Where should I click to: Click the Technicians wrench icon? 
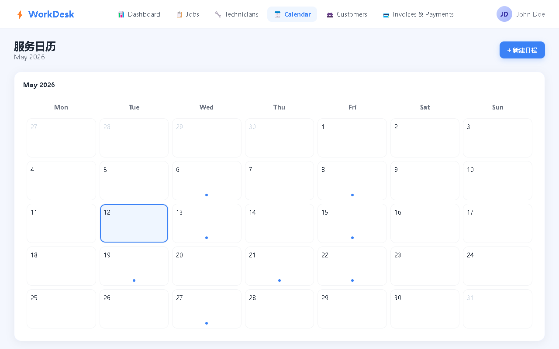point(218,14)
